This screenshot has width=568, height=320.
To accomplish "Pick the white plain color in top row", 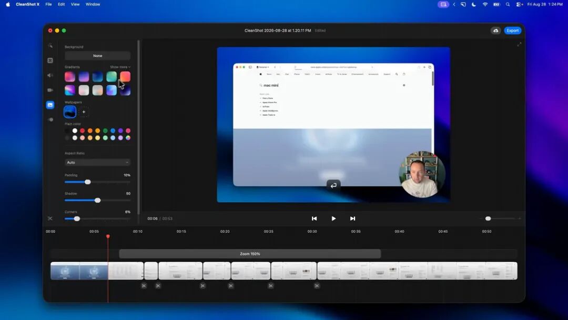I will tap(75, 131).
